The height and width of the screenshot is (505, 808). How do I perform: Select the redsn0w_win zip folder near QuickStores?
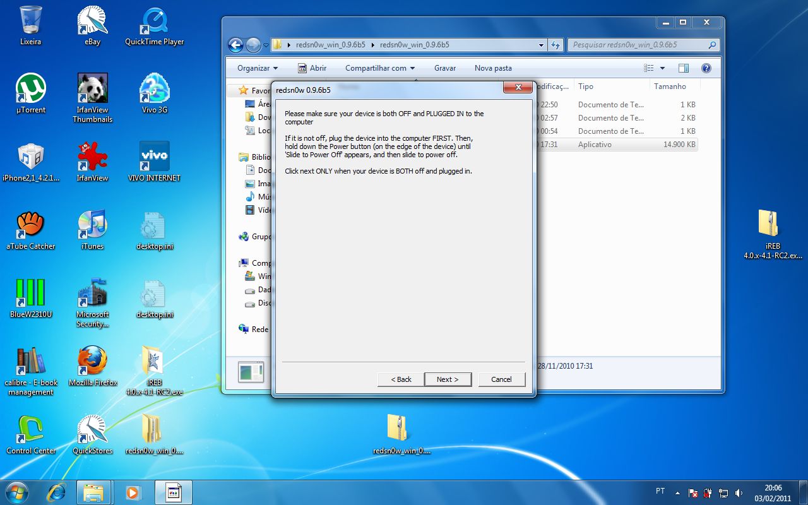pyautogui.click(x=154, y=434)
